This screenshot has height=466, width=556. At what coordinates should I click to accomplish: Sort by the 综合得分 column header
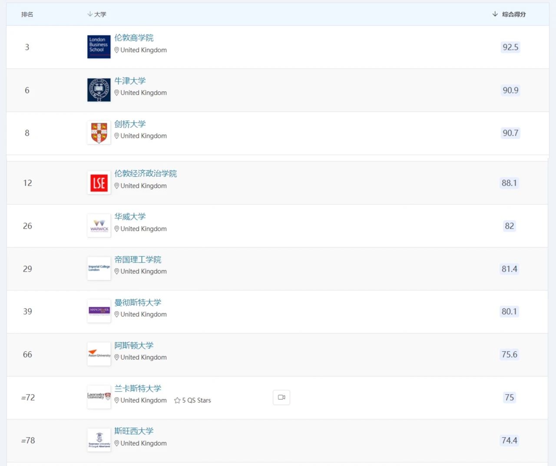point(509,14)
